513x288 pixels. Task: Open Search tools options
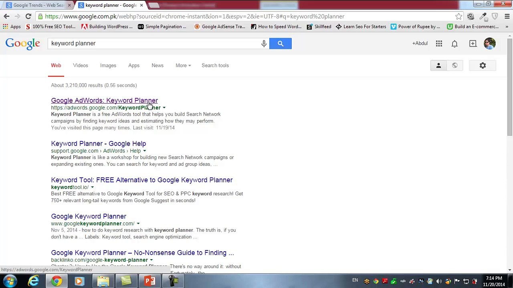click(215, 66)
